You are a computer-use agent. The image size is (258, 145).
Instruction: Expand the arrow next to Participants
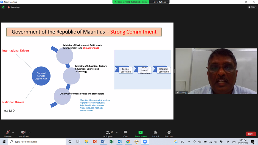pos(117,132)
